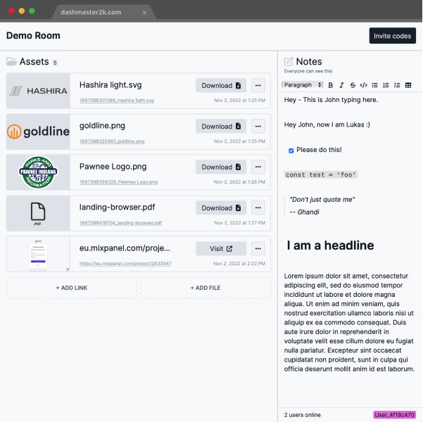Click the file name landing-browser.pdf
The width and height of the screenshot is (423, 422).
pyautogui.click(x=117, y=207)
